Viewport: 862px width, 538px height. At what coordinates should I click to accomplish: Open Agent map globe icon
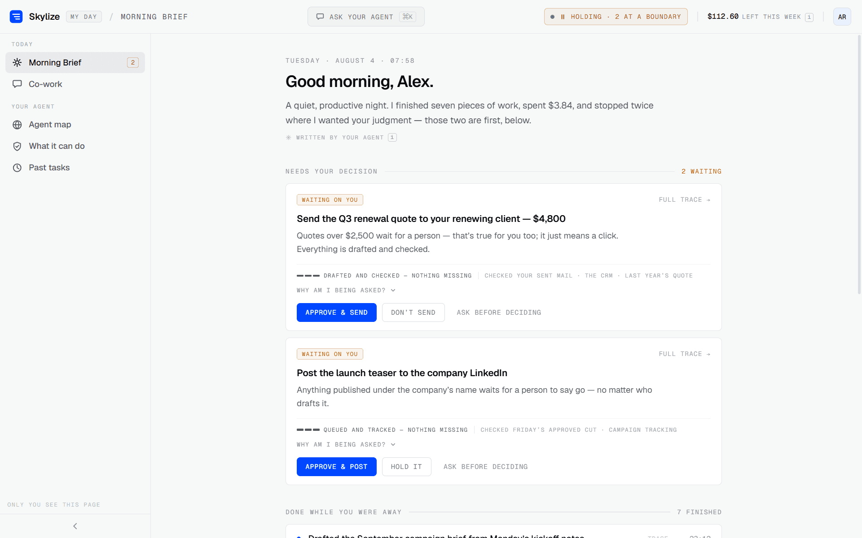[17, 125]
